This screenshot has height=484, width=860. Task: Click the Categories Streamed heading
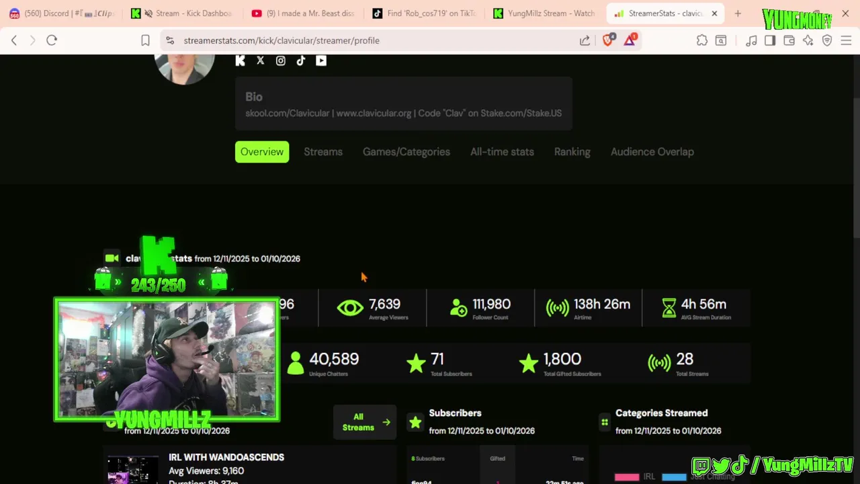click(661, 413)
